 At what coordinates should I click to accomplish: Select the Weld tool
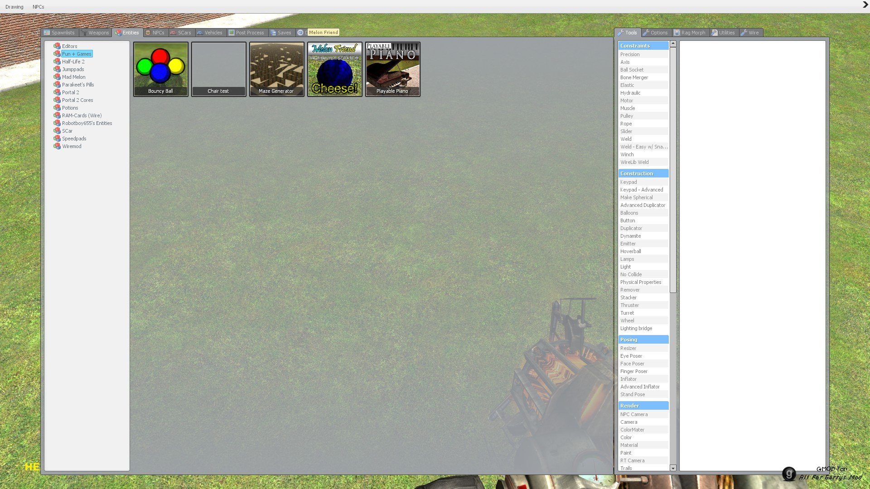[x=643, y=139]
